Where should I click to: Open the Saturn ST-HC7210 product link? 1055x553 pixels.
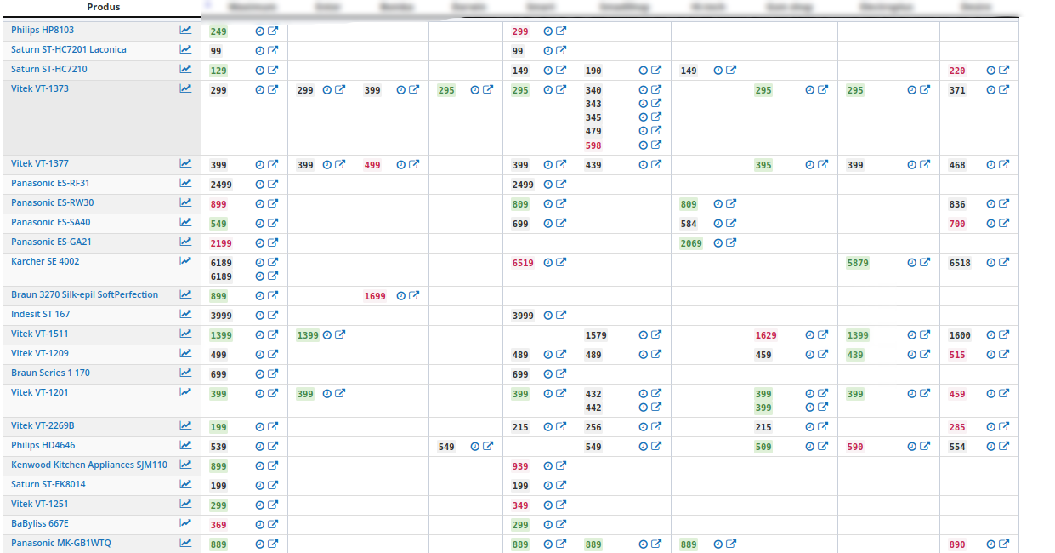coord(49,69)
